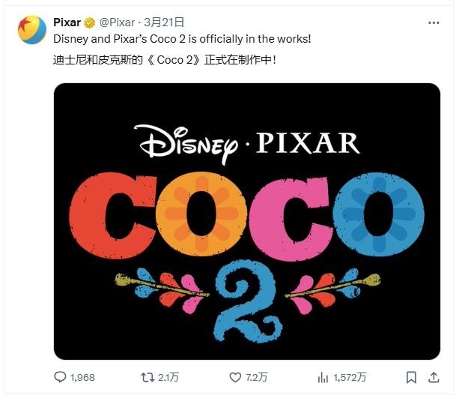Viewport: 474px width, 395px height.
Task: Share the tweet using the upload icon
Action: (434, 377)
